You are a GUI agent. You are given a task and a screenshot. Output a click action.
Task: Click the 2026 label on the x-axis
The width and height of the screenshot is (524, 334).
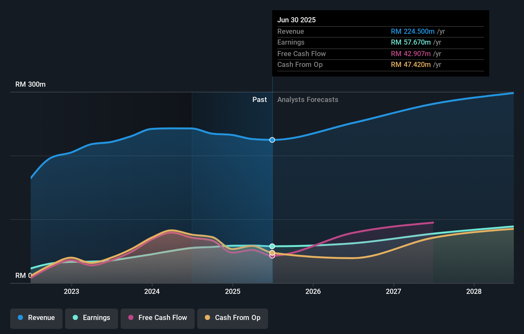[313, 291]
